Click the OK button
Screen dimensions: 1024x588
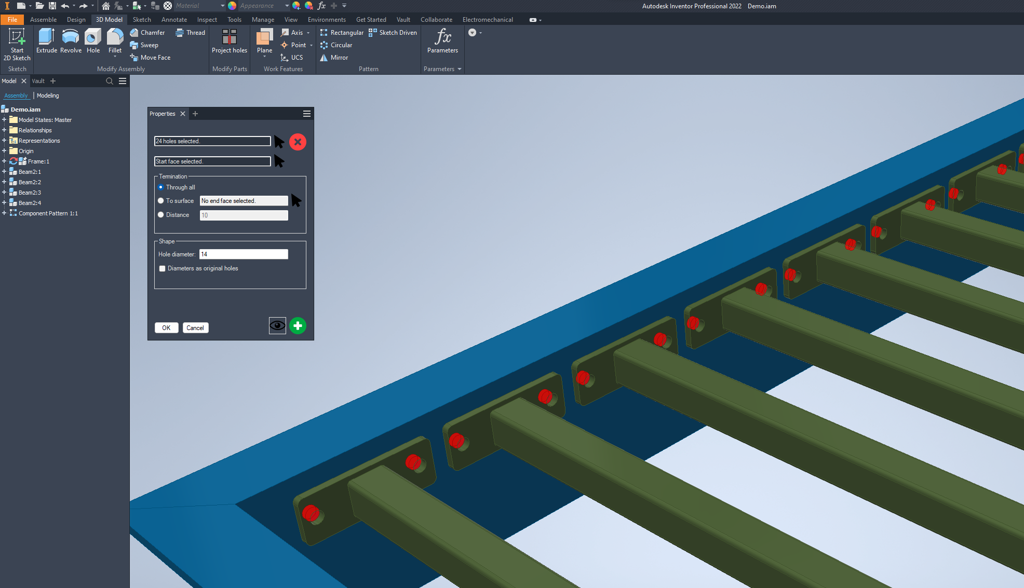pos(166,328)
